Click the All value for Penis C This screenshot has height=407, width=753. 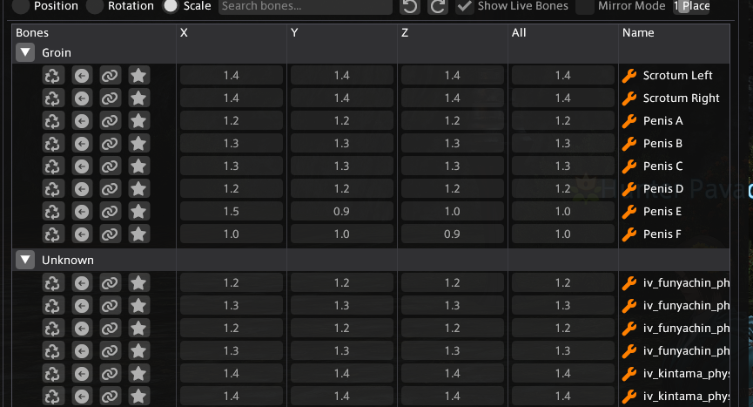click(x=563, y=166)
